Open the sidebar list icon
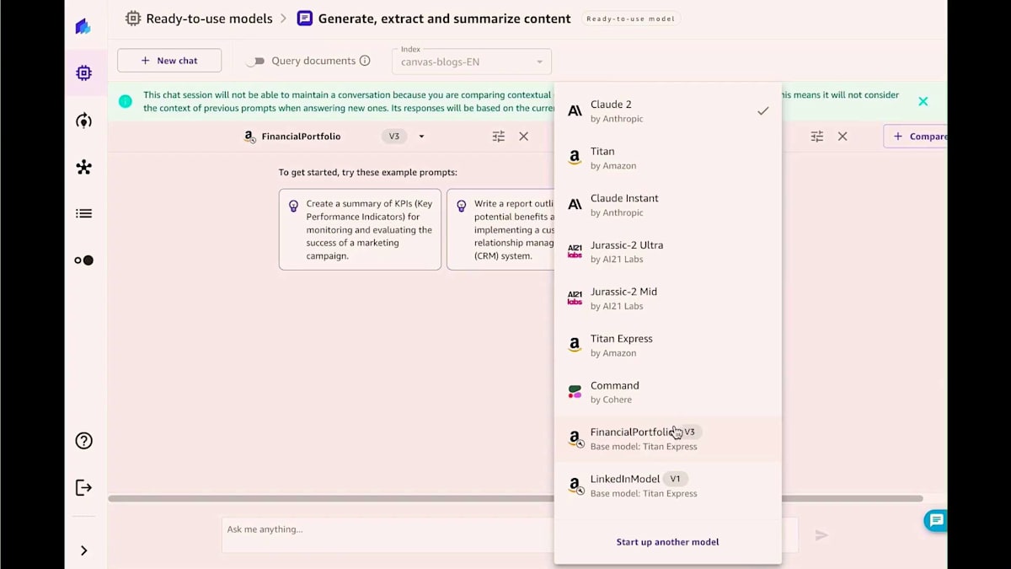 [x=83, y=213]
